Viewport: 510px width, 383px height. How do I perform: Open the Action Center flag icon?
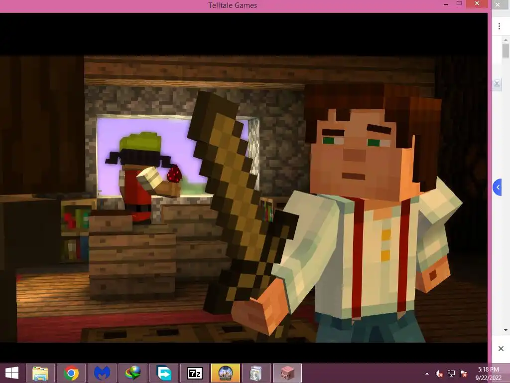tap(463, 374)
